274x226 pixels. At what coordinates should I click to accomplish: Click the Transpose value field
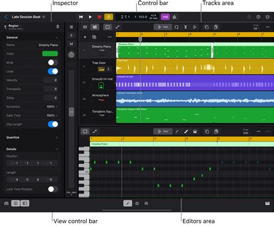(x=51, y=89)
